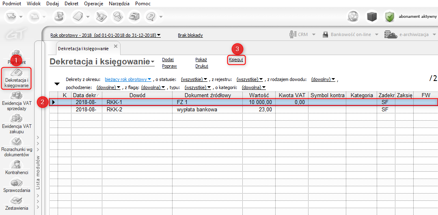438x215 pixels.
Task: Click the Dodaj link
Action: pyautogui.click(x=168, y=60)
